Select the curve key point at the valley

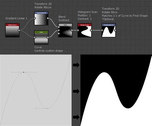pyautogui.click(x=48, y=108)
